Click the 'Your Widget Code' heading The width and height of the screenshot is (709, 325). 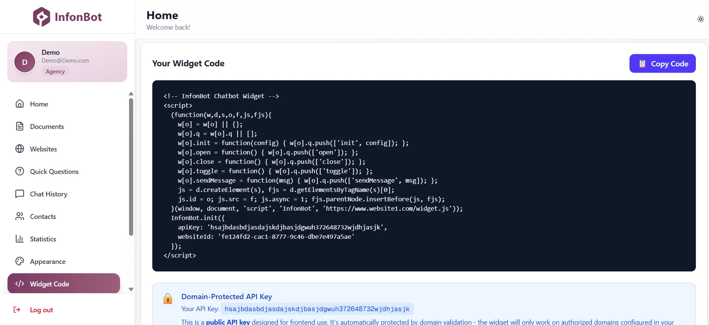(188, 63)
